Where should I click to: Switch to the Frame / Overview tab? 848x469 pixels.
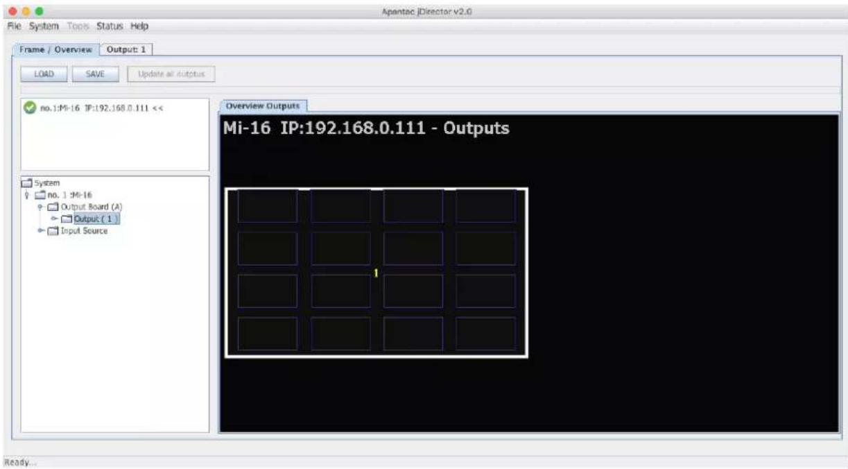point(56,49)
